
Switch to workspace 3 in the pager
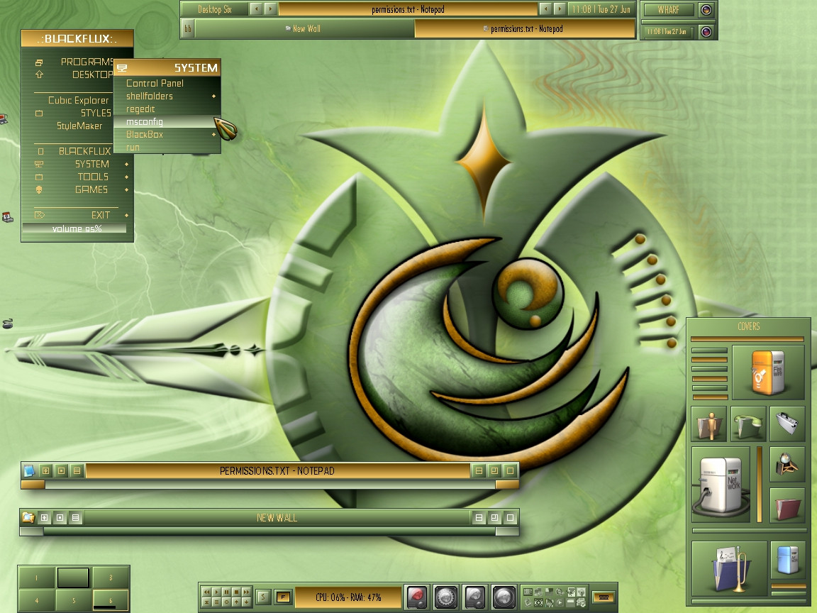pos(111,578)
